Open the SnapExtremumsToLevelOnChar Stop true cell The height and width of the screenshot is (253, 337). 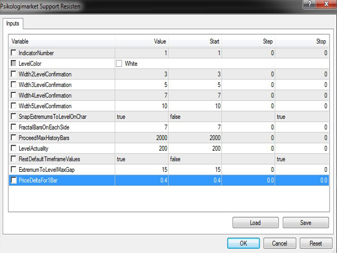coord(302,116)
